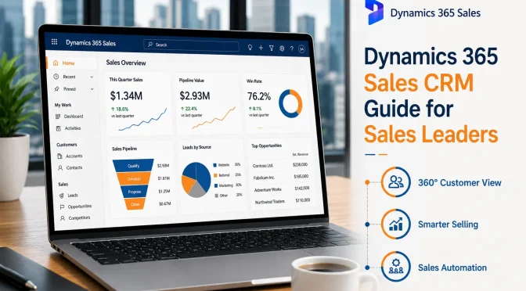Click the Referral legend color swatch
Image resolution: width=526 pixels, height=291 pixels.
215,175
